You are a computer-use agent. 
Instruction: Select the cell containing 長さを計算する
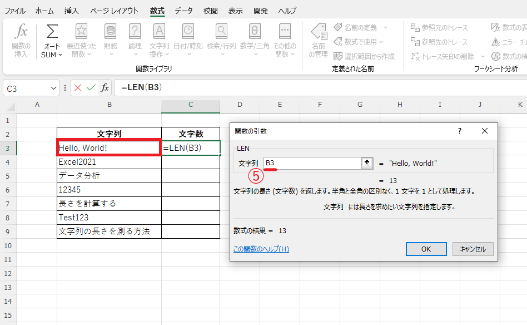click(109, 204)
